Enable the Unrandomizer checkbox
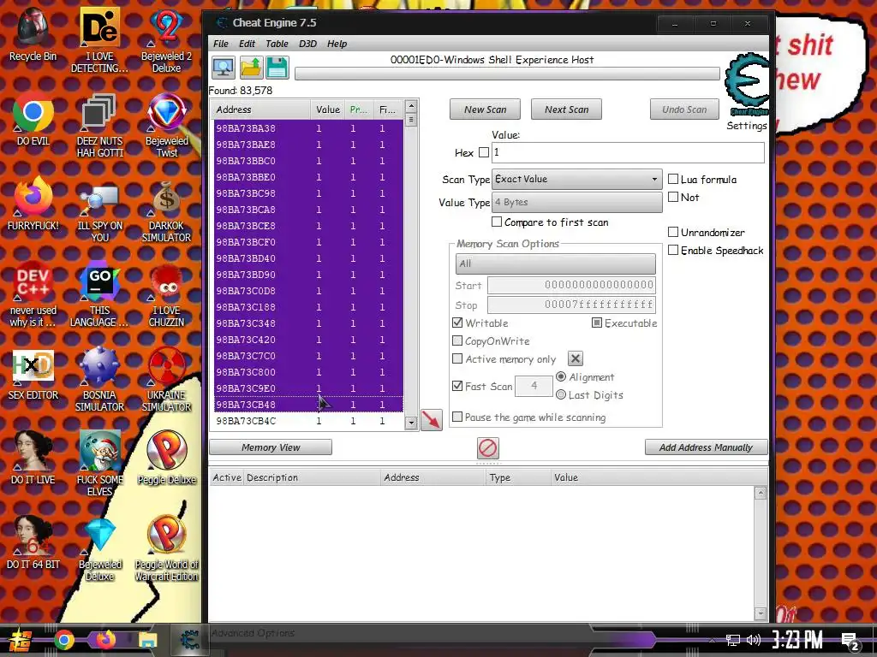877x657 pixels. [x=673, y=232]
